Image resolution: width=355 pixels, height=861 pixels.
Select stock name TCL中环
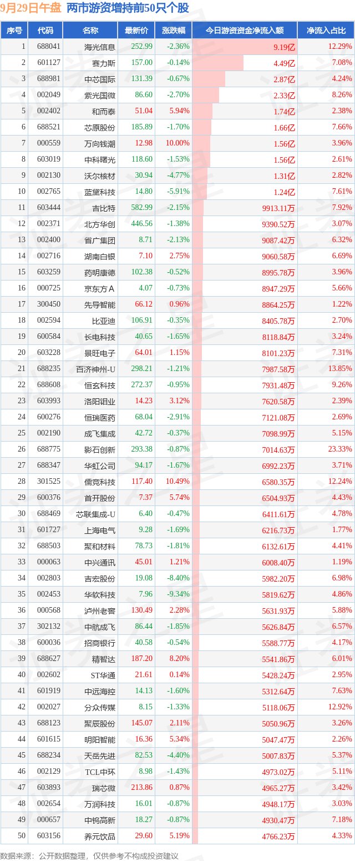[100, 772]
